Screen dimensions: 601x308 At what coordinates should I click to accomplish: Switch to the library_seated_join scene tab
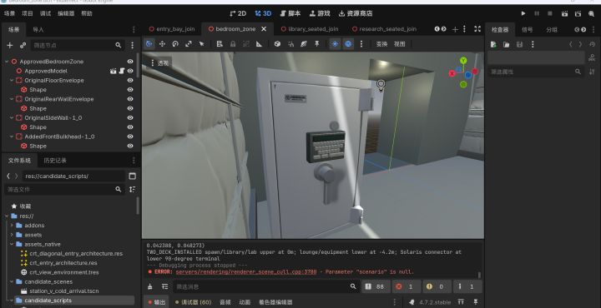tap(310, 29)
